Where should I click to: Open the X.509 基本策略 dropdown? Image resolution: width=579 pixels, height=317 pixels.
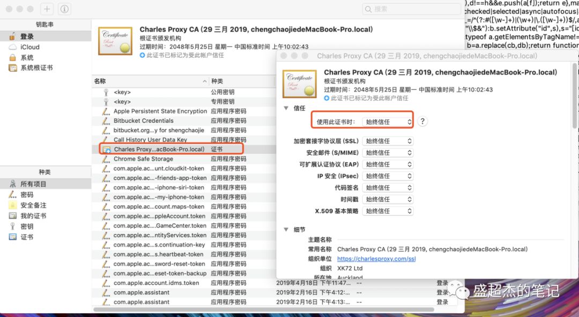(x=388, y=211)
